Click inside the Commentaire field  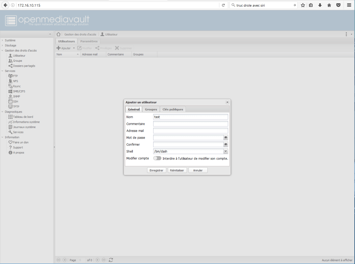point(190,123)
